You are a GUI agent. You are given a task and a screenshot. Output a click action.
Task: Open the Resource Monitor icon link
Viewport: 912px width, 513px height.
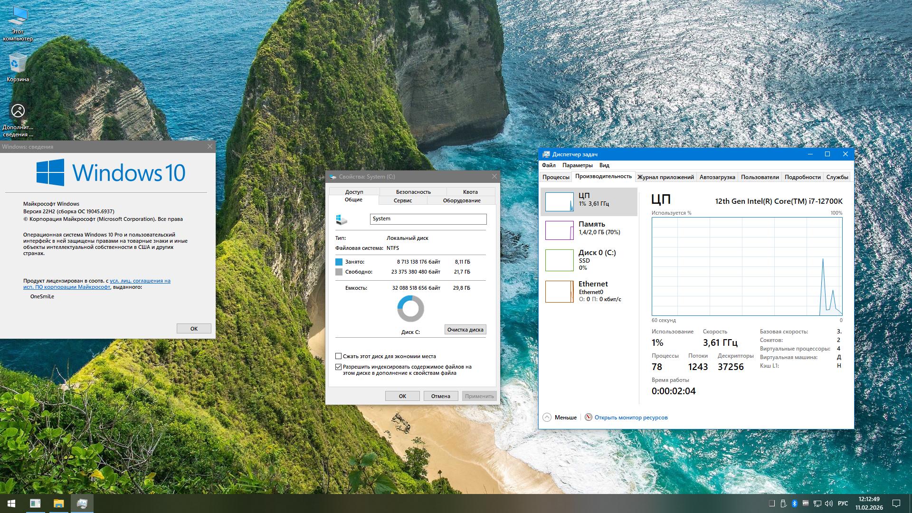[x=589, y=417]
